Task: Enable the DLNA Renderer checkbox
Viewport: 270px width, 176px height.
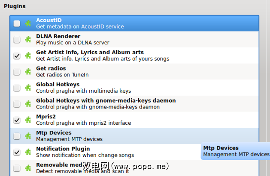Action: coord(17,40)
